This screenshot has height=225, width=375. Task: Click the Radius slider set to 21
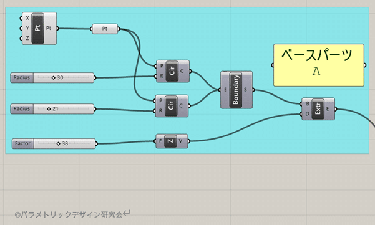[x=52, y=109]
